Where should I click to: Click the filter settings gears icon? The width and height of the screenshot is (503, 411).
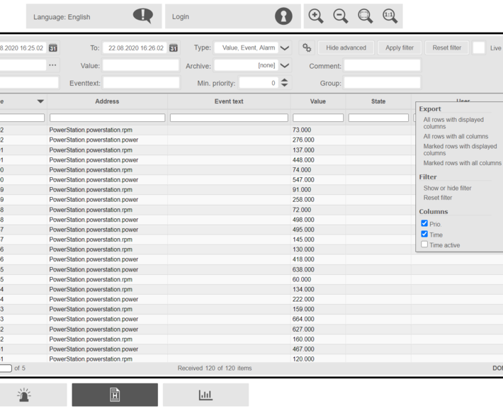pos(307,48)
